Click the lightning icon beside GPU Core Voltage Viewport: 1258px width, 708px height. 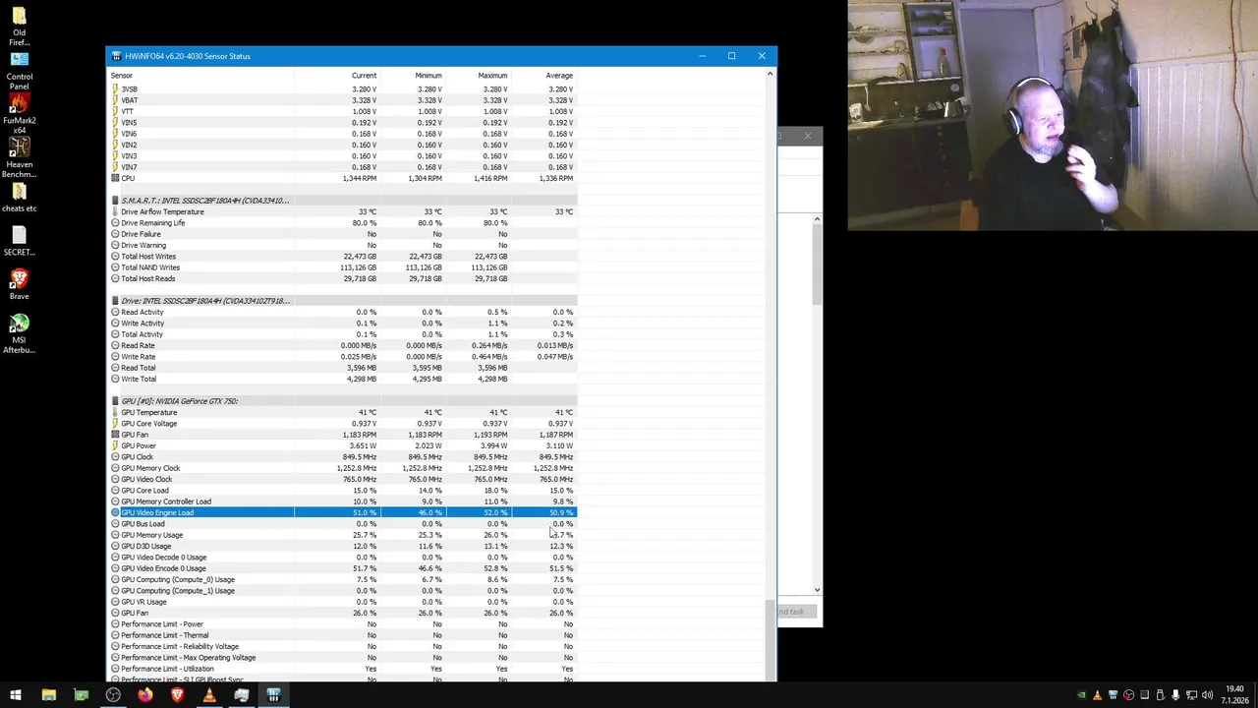[115, 424]
